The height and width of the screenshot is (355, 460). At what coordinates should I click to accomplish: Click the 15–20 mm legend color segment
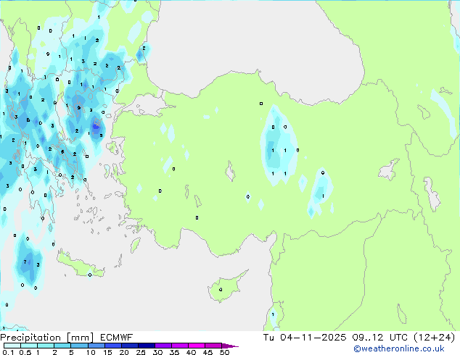113,346
